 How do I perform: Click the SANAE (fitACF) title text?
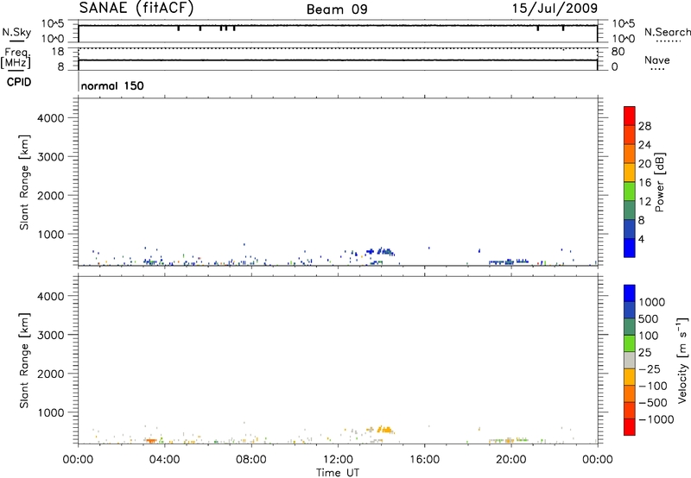[x=136, y=8]
